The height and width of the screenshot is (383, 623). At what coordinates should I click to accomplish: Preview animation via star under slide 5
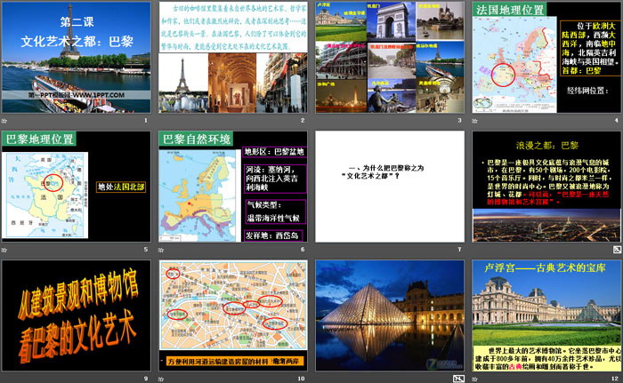click(x=5, y=250)
